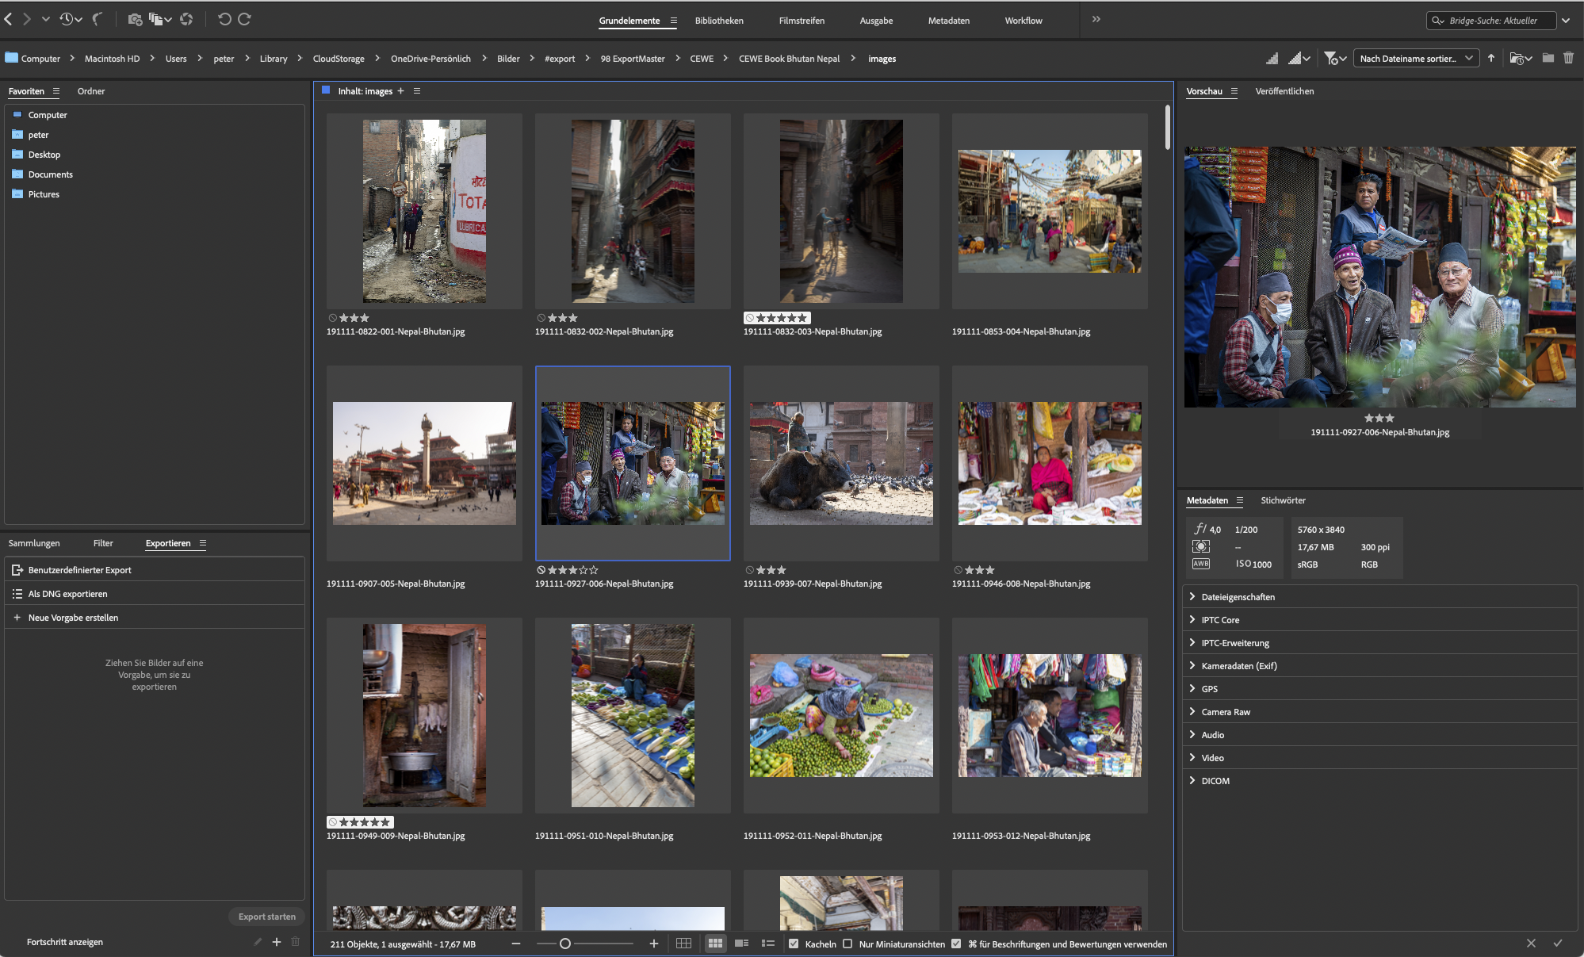
Task: Click the delete item trash icon
Action: 1568,58
